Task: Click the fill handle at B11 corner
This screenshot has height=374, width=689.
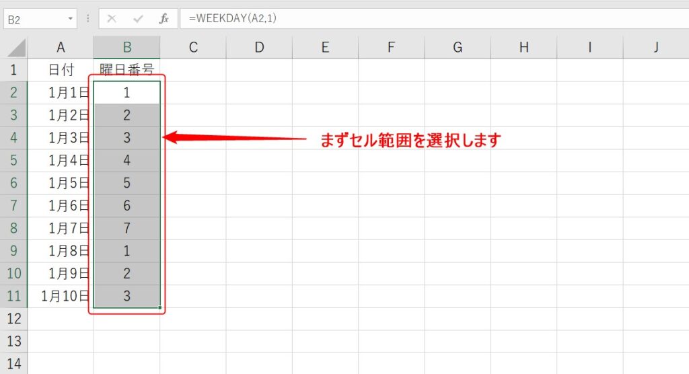Action: click(160, 307)
